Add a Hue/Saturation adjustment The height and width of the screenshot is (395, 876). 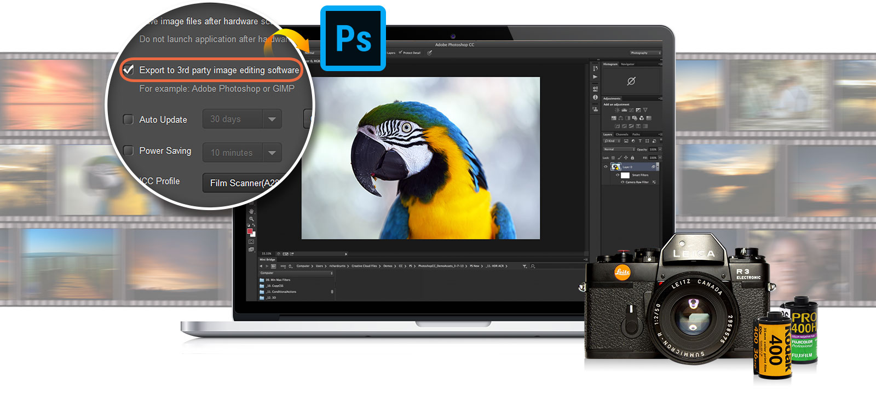pyautogui.click(x=614, y=118)
